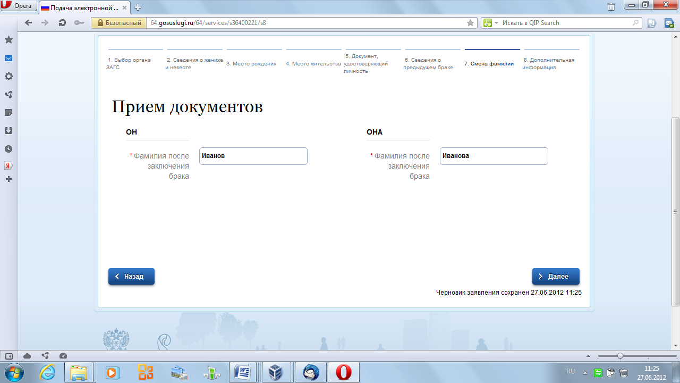680x383 pixels.
Task: Select the 'Подача электронной' browser tab
Action: (x=85, y=7)
